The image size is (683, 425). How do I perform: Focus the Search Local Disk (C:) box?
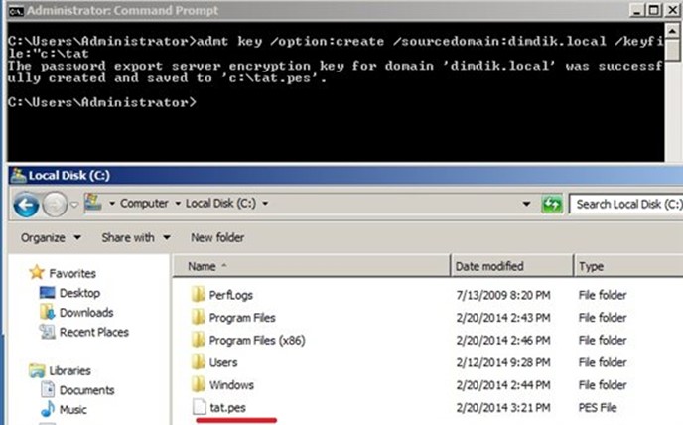pos(626,204)
